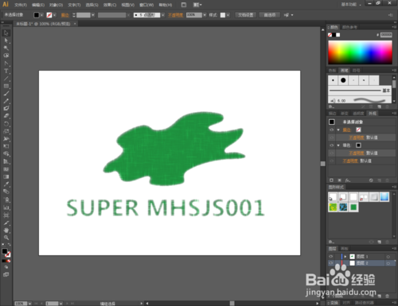398x306 pixels.
Task: Toggle eye for the stroke (描边) appearance row
Action: [332, 130]
